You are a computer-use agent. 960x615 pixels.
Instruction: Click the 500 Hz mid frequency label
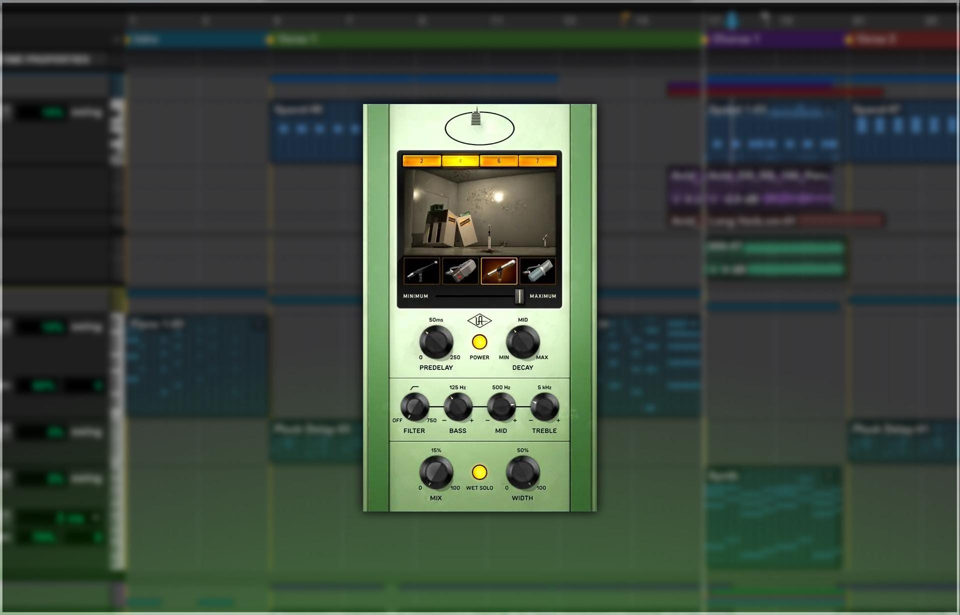(x=501, y=387)
